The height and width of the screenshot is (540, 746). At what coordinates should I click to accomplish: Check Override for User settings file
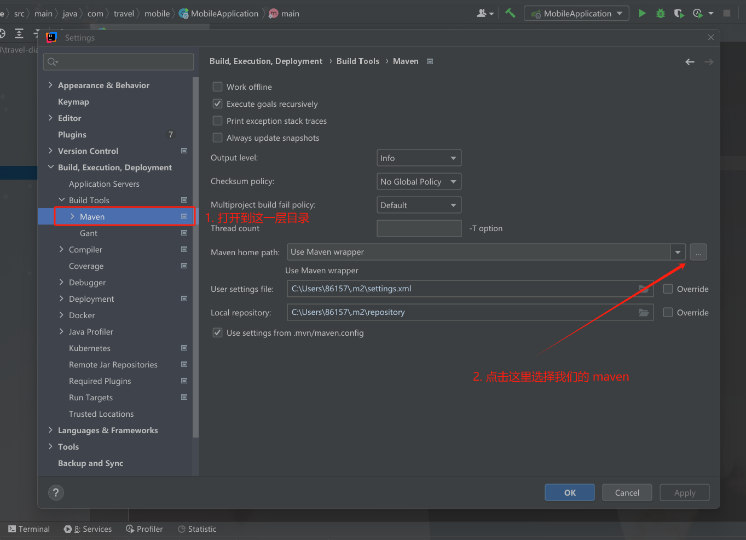[x=668, y=289]
